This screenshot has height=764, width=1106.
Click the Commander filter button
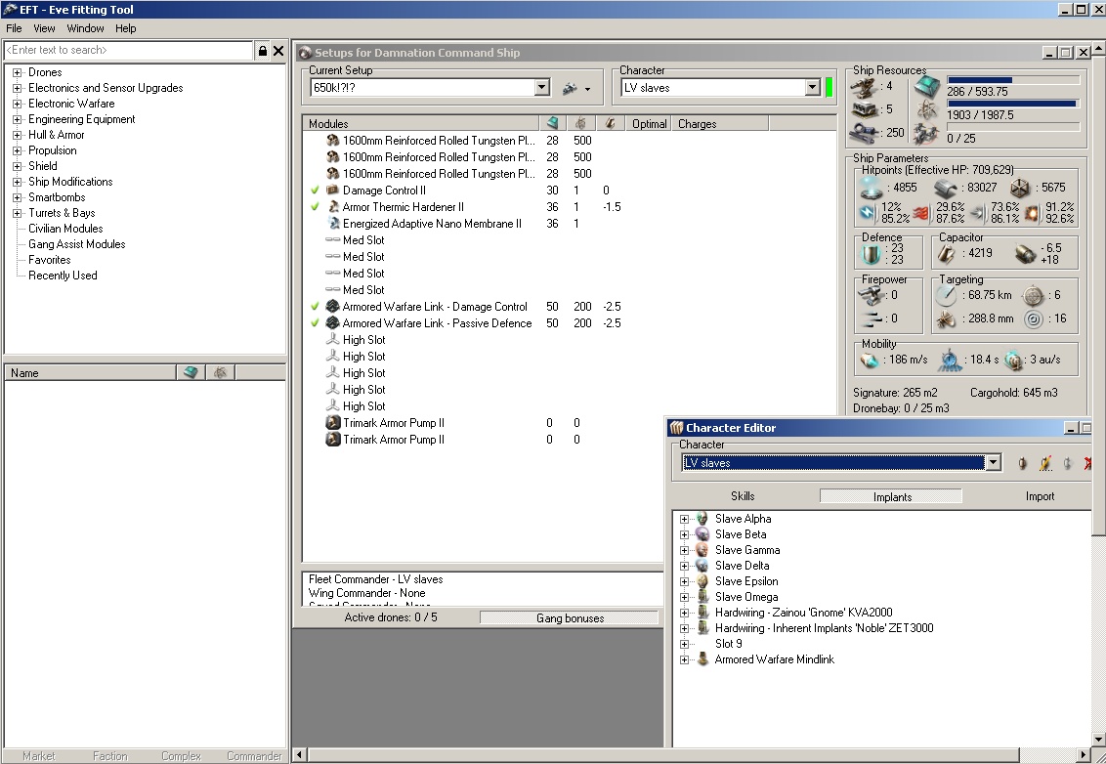pos(254,756)
